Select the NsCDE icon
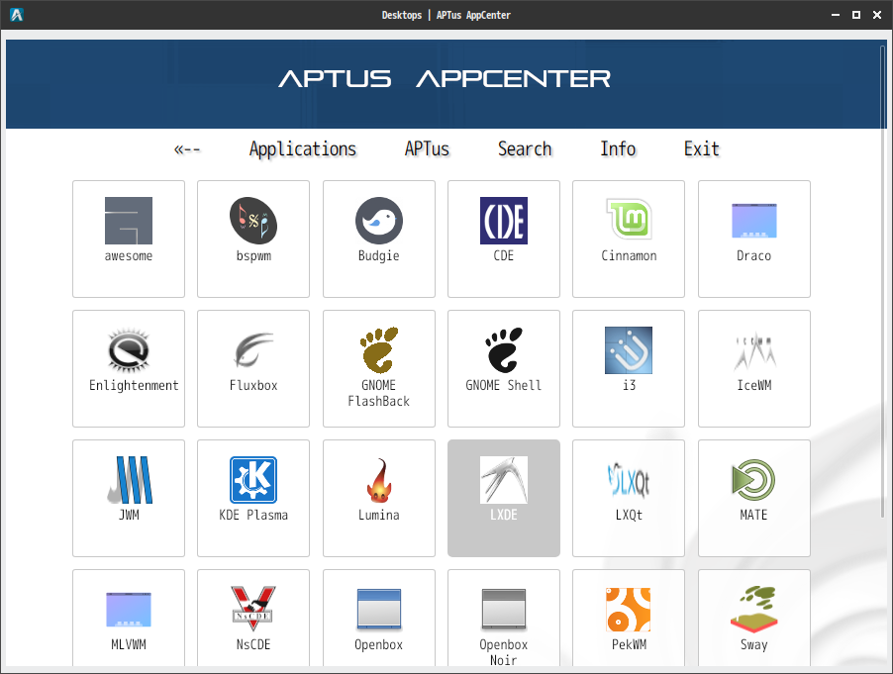This screenshot has width=893, height=674. [253, 609]
